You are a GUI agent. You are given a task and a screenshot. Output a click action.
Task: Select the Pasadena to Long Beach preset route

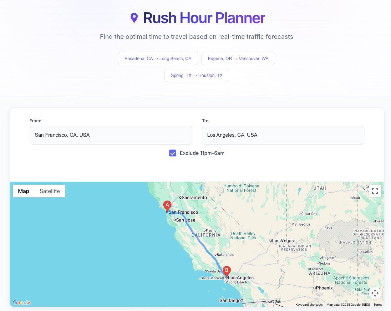tap(158, 59)
